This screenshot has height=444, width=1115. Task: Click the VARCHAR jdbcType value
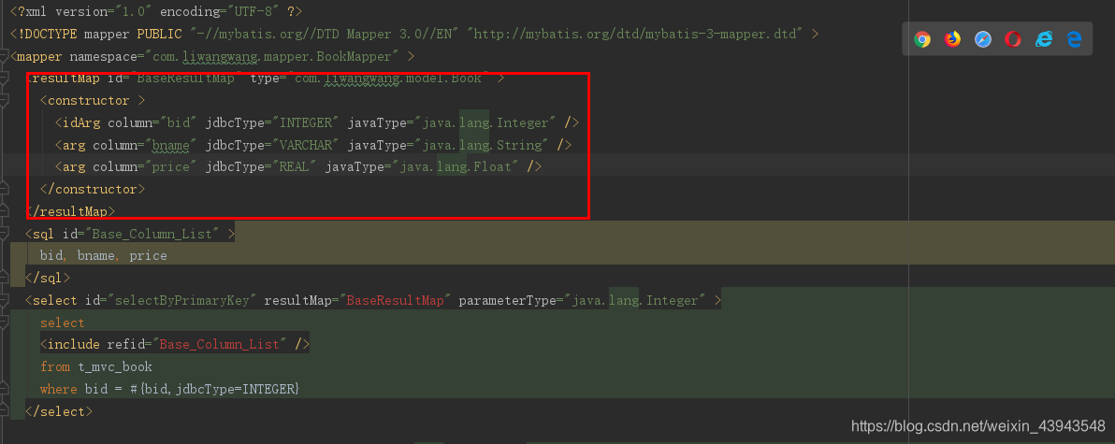click(307, 145)
